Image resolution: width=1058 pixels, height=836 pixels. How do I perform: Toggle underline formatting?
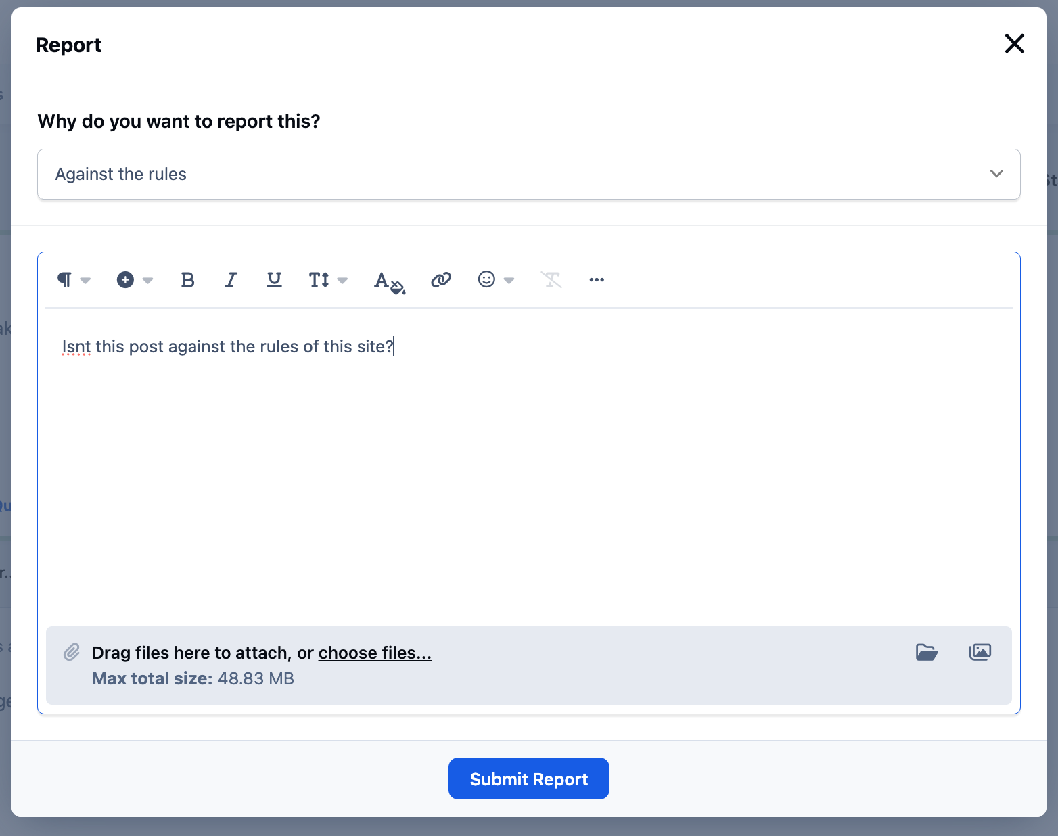tap(274, 279)
